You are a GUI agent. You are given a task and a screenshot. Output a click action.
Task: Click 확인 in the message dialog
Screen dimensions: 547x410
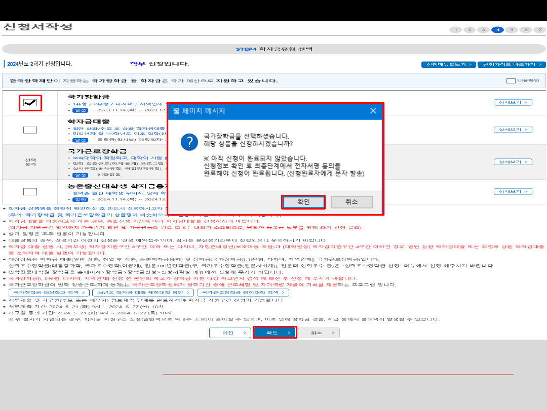(303, 202)
